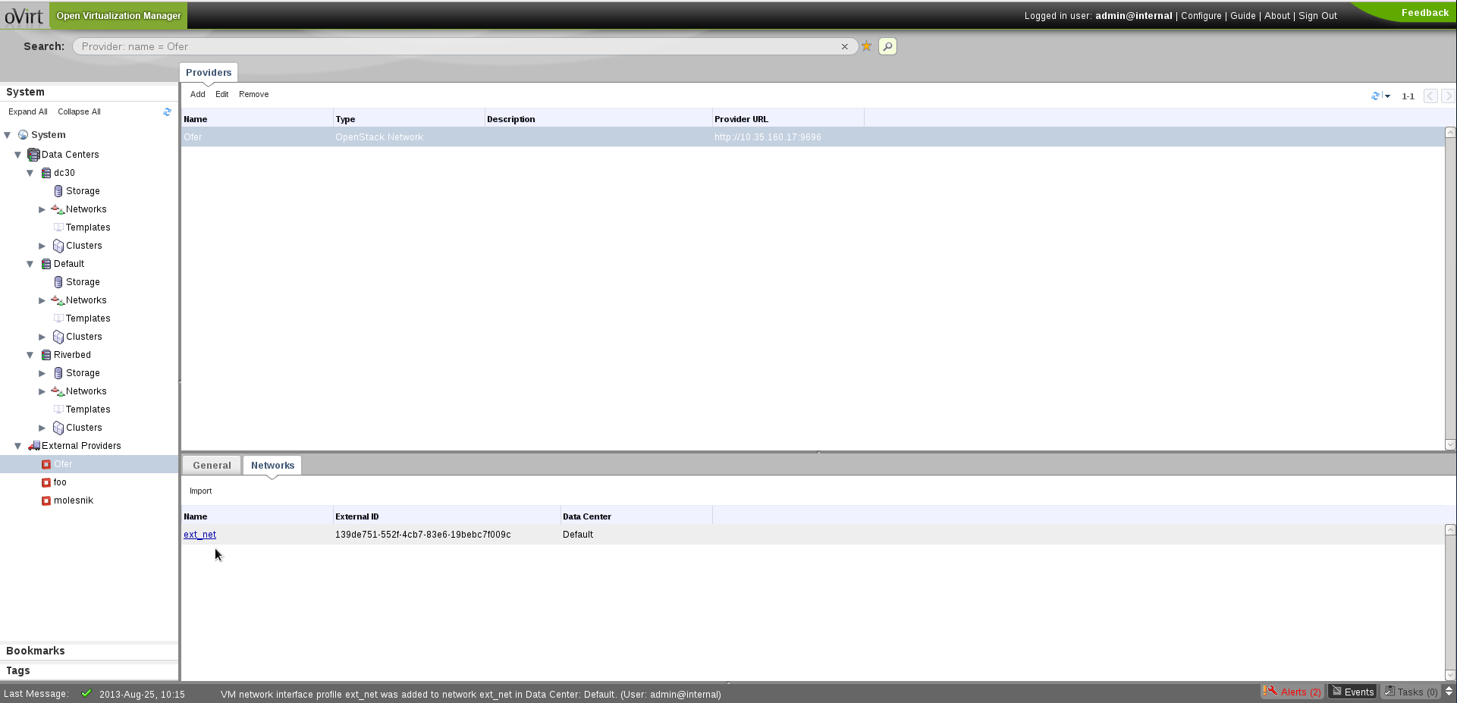The height and width of the screenshot is (703, 1457).
Task: Select the foo external provider icon
Action: 46,482
